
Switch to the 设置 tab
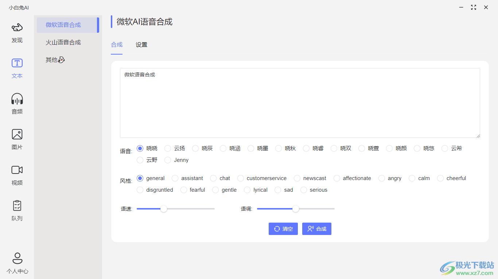[141, 45]
